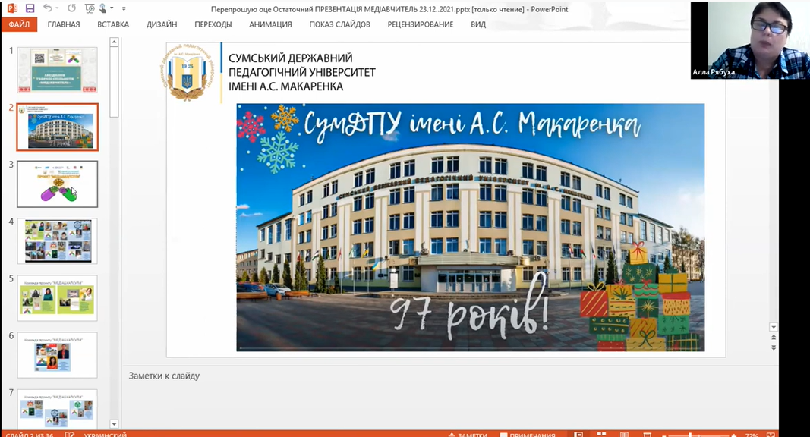Viewport: 810px width, 437px height.
Task: Switch to the ГЛАВНАЯ ribbon tab
Action: 64,24
